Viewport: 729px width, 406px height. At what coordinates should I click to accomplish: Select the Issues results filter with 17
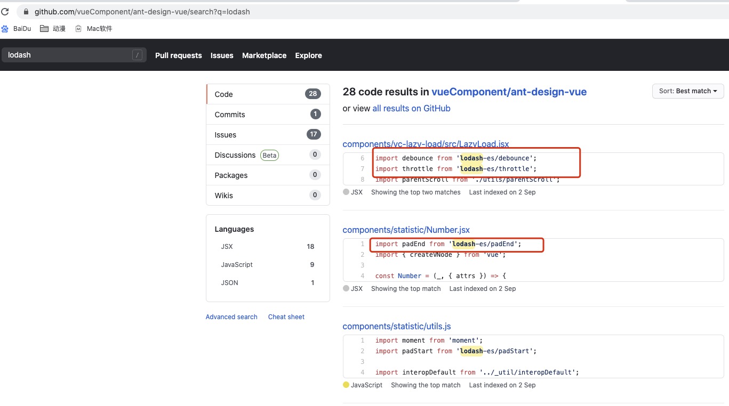268,135
